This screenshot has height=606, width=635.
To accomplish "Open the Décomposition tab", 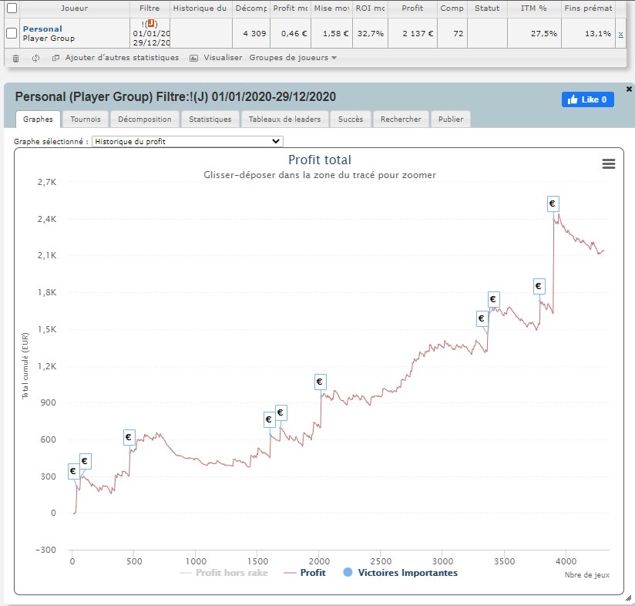I will pos(145,119).
